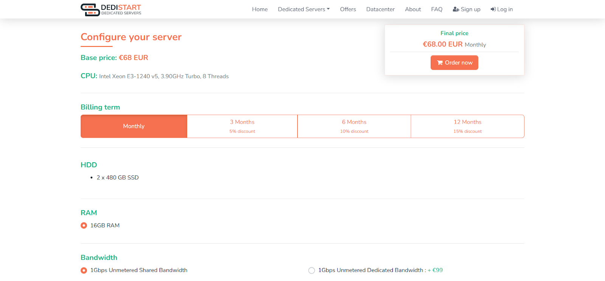Select the 6 Months billing term
Viewport: 605px width, 281px height.
coord(354,126)
